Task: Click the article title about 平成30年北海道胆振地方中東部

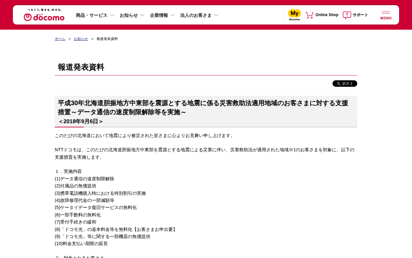Action: click(x=203, y=107)
